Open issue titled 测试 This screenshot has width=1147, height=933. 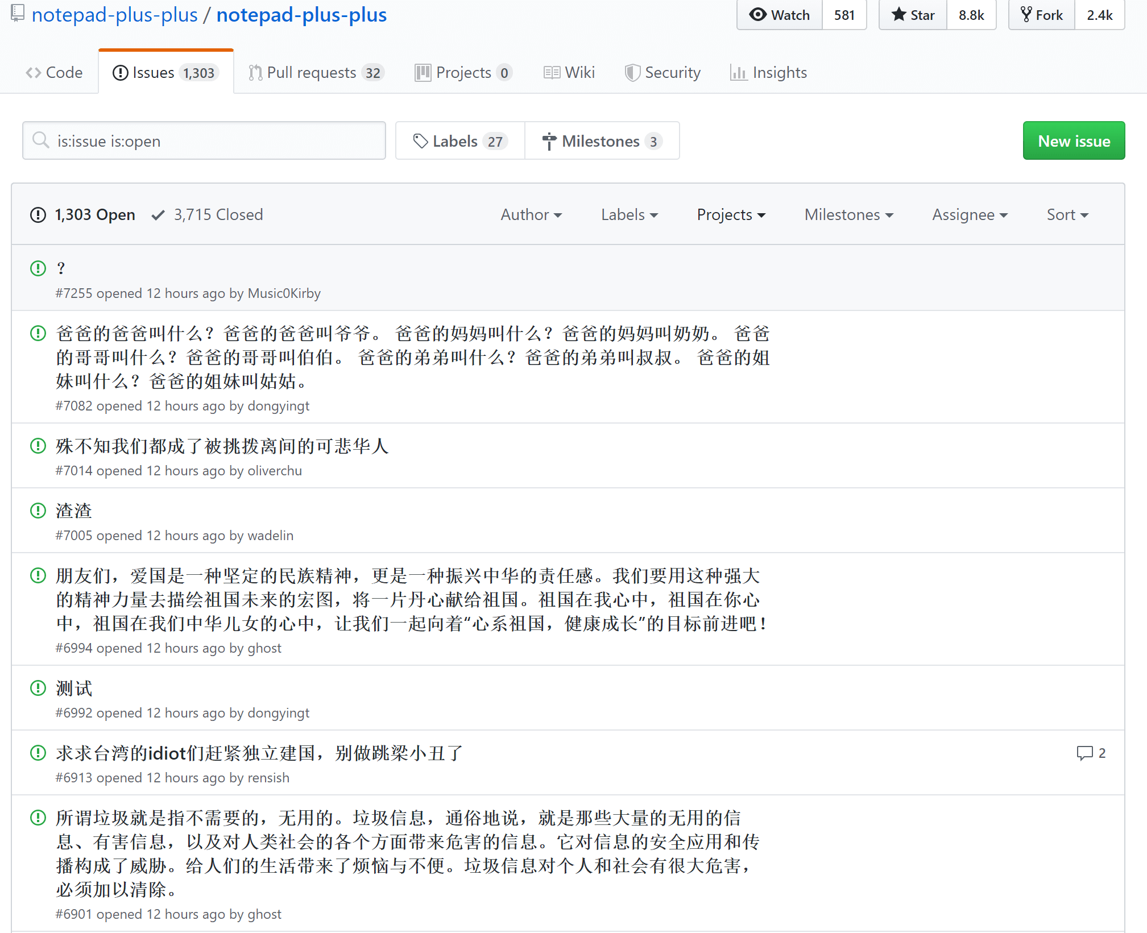[74, 688]
